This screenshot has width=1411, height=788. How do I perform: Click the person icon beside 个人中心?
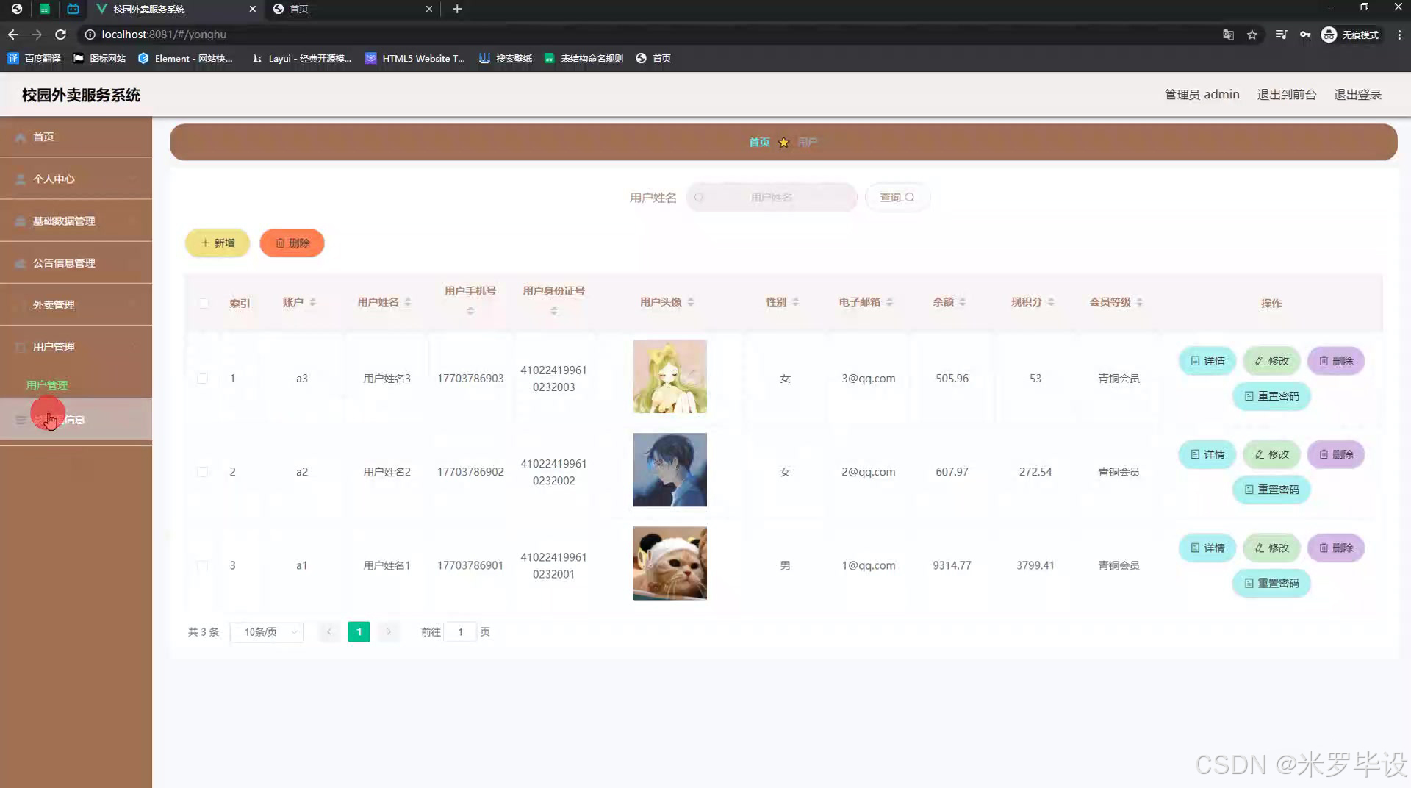click(19, 179)
